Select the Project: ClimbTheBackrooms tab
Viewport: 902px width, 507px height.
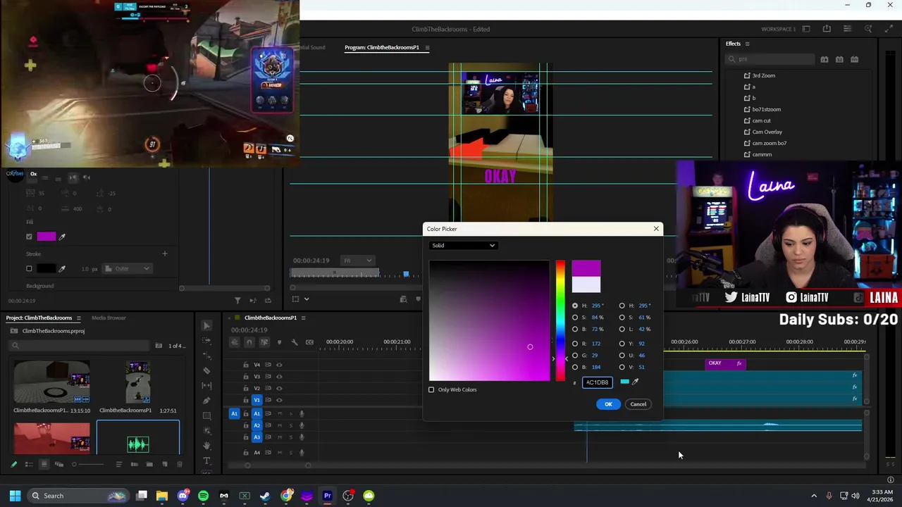coord(39,318)
